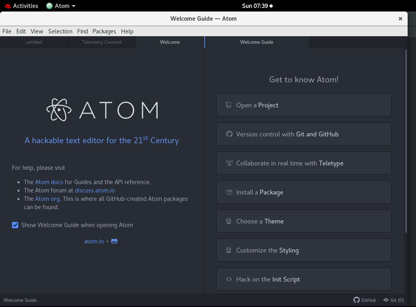This screenshot has height=307, width=416.
Task: Open the View menu
Action: point(37,31)
